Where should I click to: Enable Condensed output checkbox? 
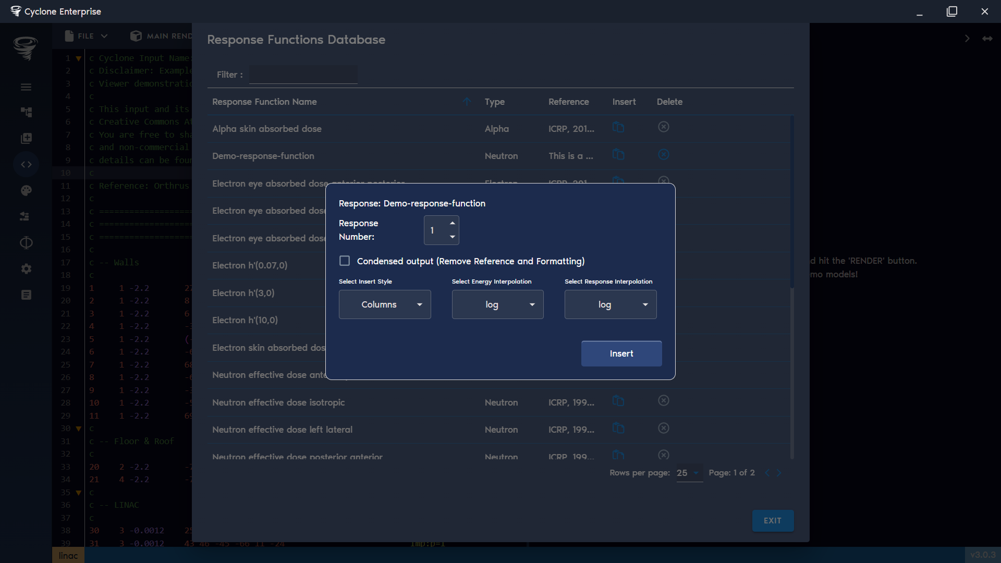[x=344, y=260]
